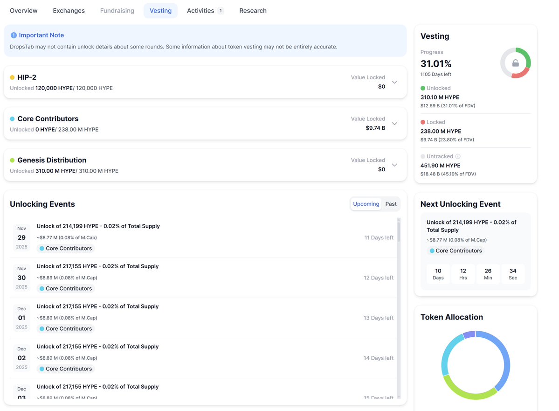Viewport: 559px width, 411px height.
Task: Click 'Unlock of 214,199 HYPE' event in Upcoming list
Action: click(x=98, y=226)
